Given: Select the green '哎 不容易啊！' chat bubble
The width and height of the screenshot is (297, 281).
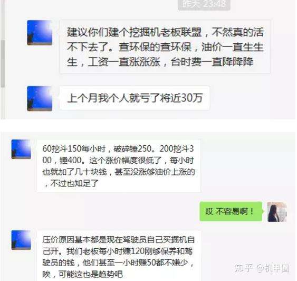Looking at the screenshot, I should 231,211.
